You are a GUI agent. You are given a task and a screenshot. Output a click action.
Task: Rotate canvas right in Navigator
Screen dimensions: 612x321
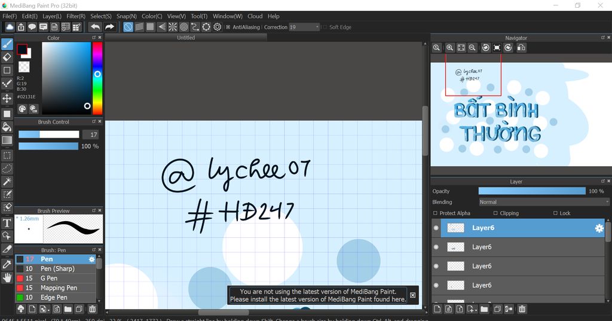(x=508, y=48)
